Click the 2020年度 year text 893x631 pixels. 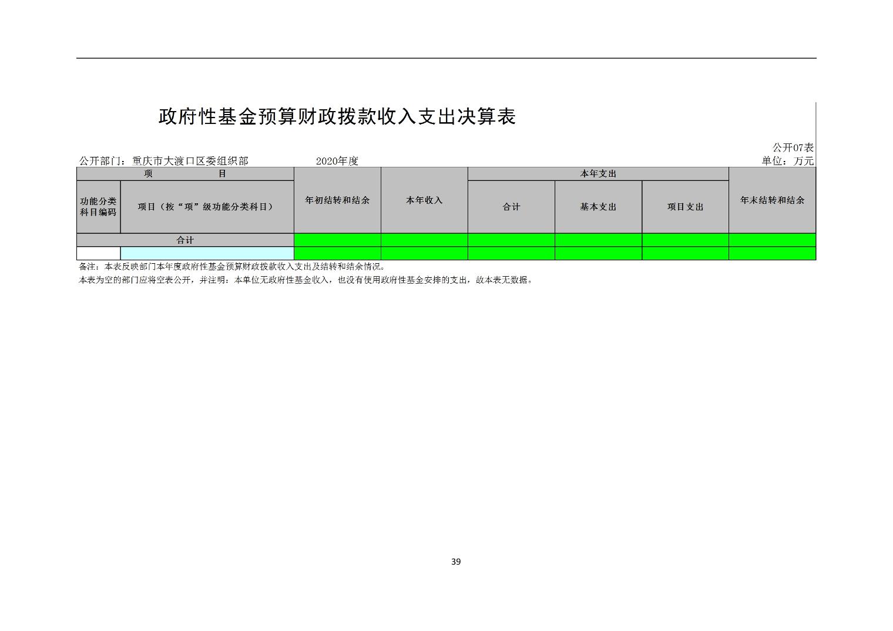[x=337, y=161]
